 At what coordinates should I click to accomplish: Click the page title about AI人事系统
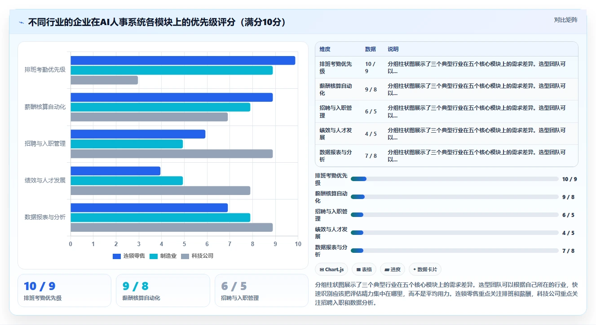click(157, 22)
